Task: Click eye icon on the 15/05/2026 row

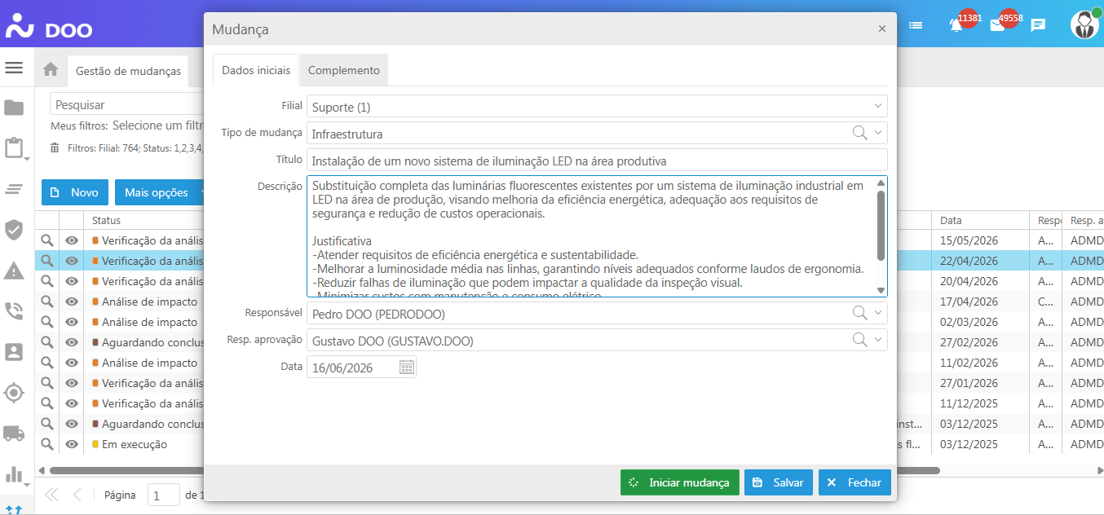Action: pos(72,240)
